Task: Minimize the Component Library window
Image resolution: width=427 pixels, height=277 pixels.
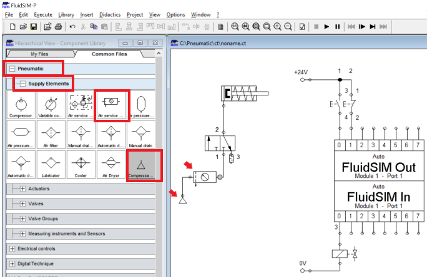Action: click(x=125, y=43)
